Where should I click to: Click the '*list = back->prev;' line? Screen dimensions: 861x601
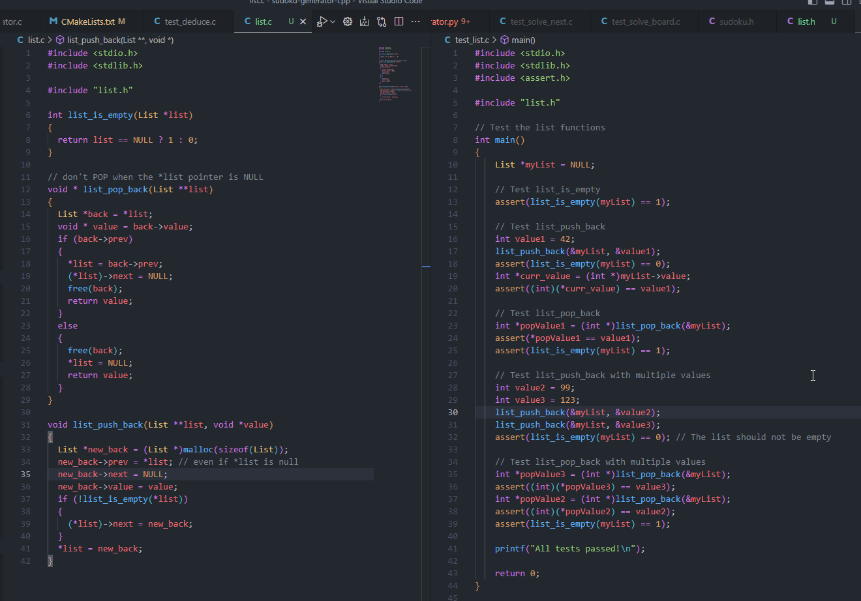tap(115, 263)
